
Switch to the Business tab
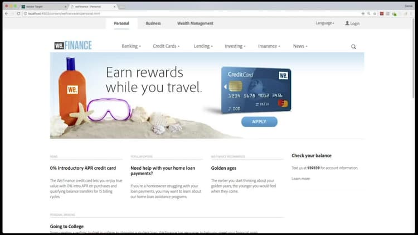point(153,23)
